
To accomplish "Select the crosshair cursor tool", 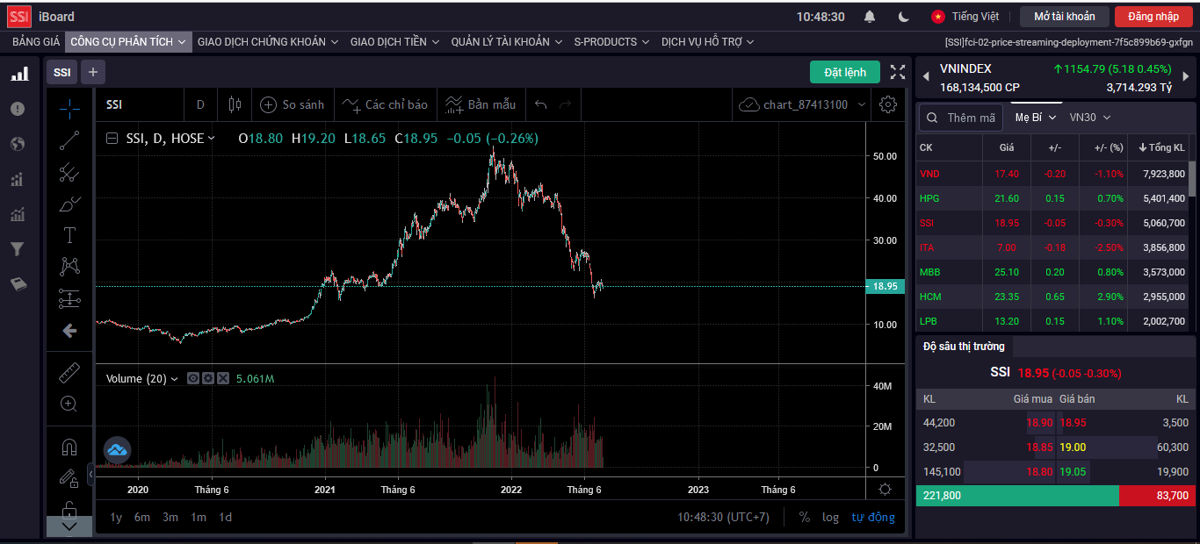I will coord(69,108).
